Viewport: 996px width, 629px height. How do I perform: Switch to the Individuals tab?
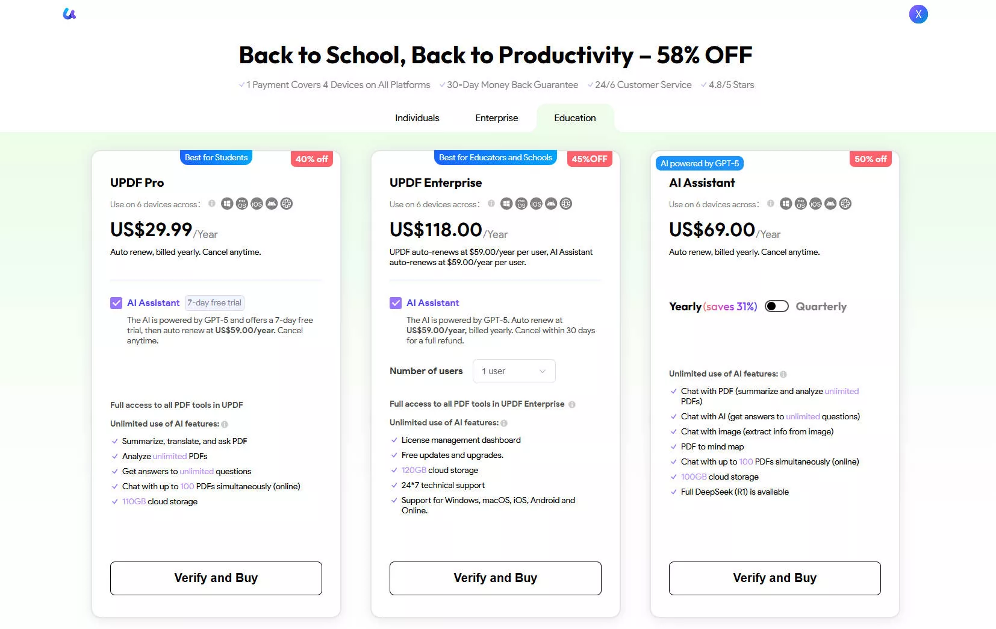coord(417,117)
